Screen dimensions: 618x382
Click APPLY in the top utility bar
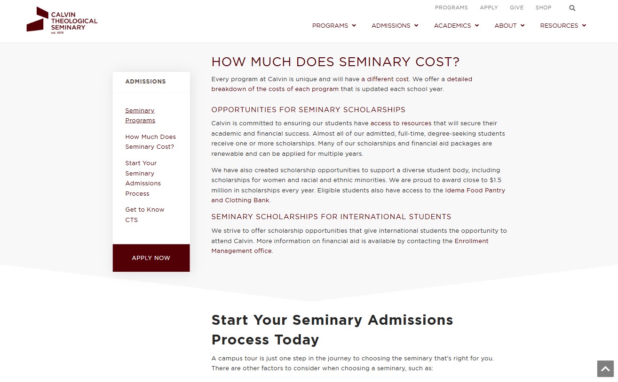click(x=489, y=8)
